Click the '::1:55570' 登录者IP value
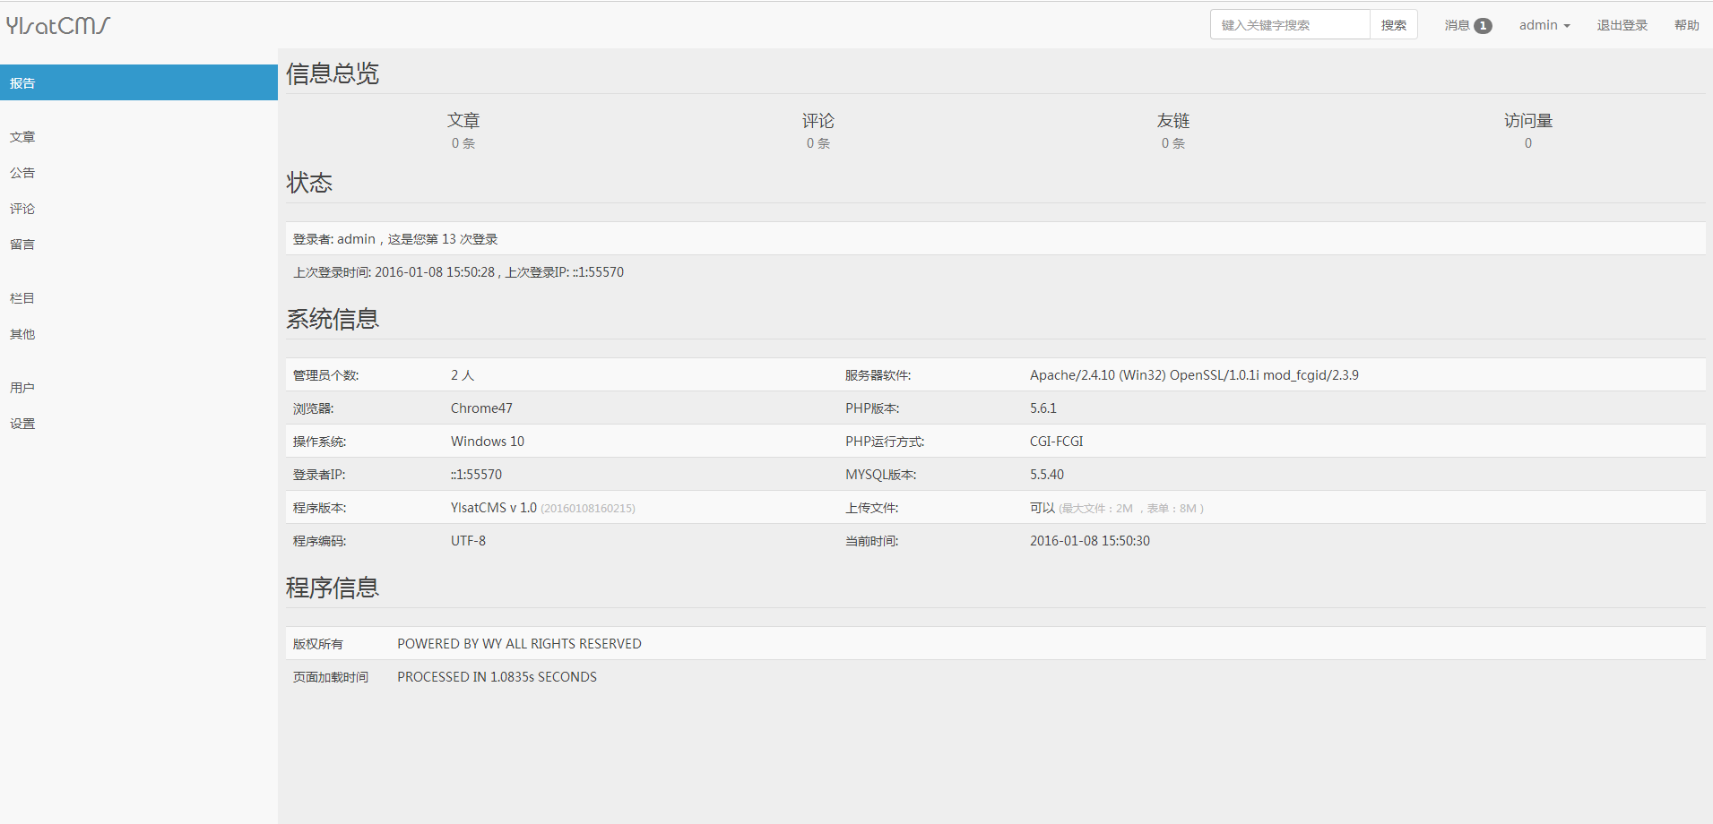This screenshot has width=1713, height=824. point(476,475)
